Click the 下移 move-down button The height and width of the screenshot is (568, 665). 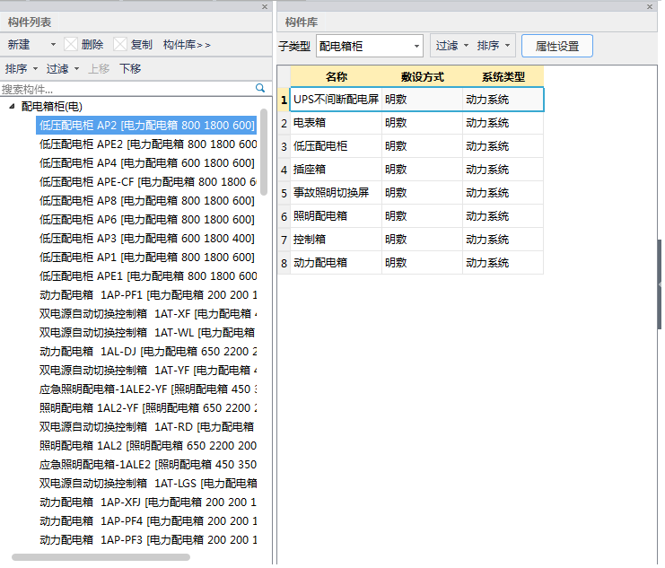click(130, 68)
